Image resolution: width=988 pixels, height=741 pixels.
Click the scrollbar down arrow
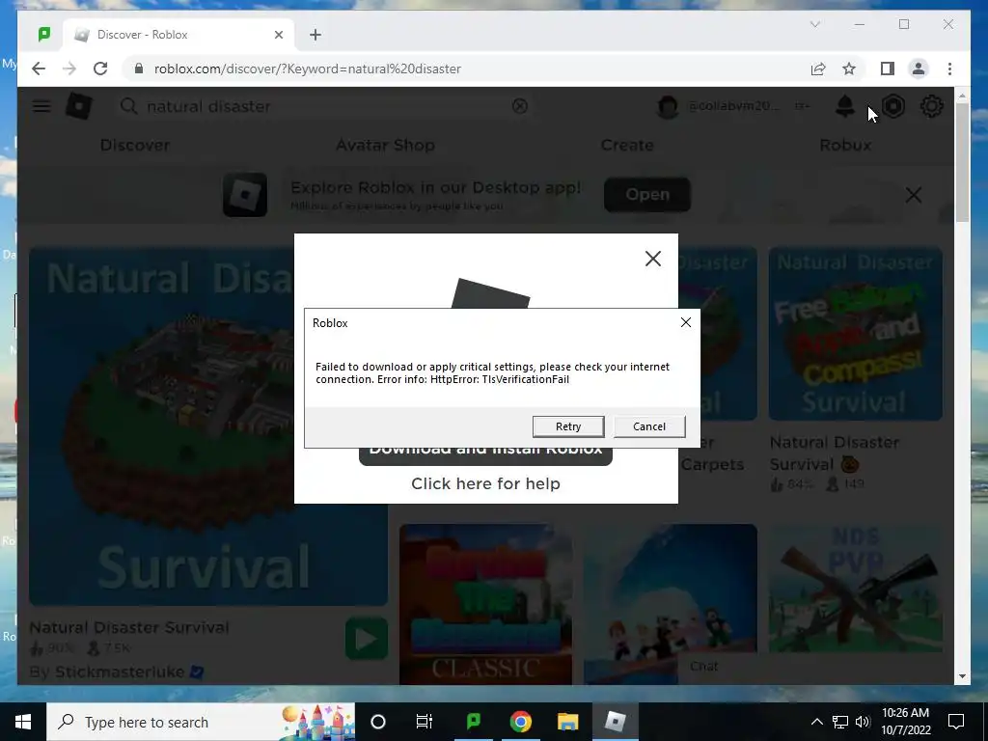point(962,676)
